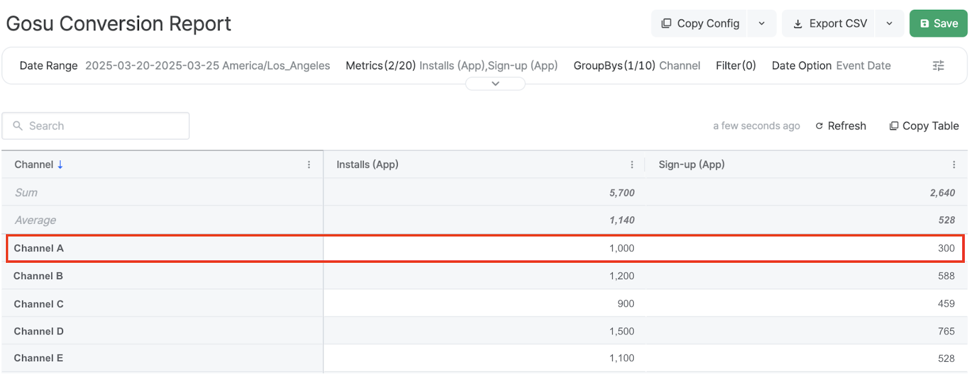Click the Channel column three-dot menu

point(309,165)
